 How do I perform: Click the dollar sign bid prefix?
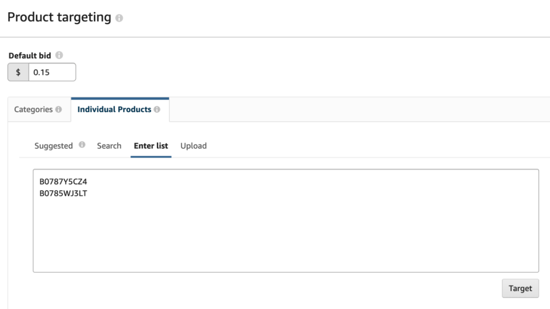coord(18,72)
